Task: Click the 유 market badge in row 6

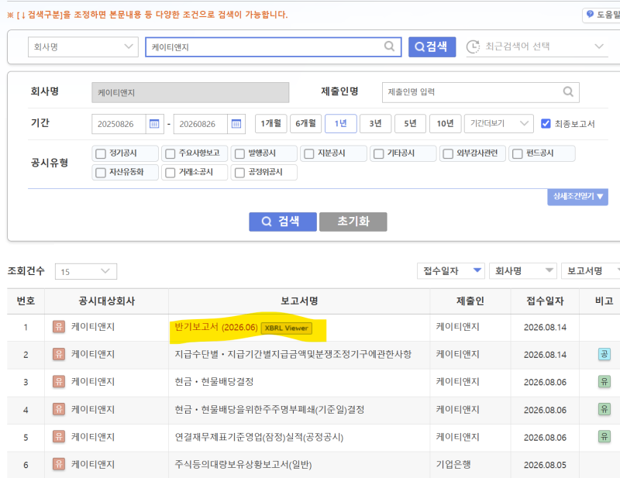Action: (59, 464)
